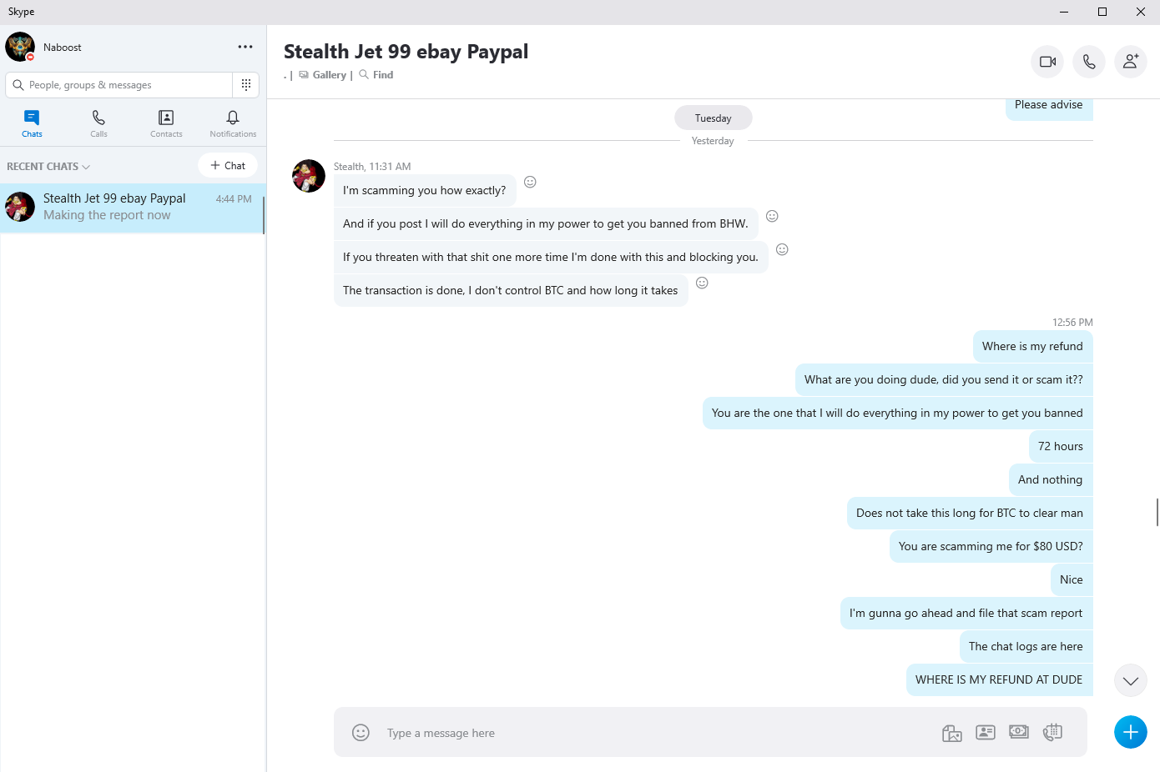This screenshot has height=772, width=1160.
Task: Click the 12:56 PM timestamp
Action: pyautogui.click(x=1072, y=323)
